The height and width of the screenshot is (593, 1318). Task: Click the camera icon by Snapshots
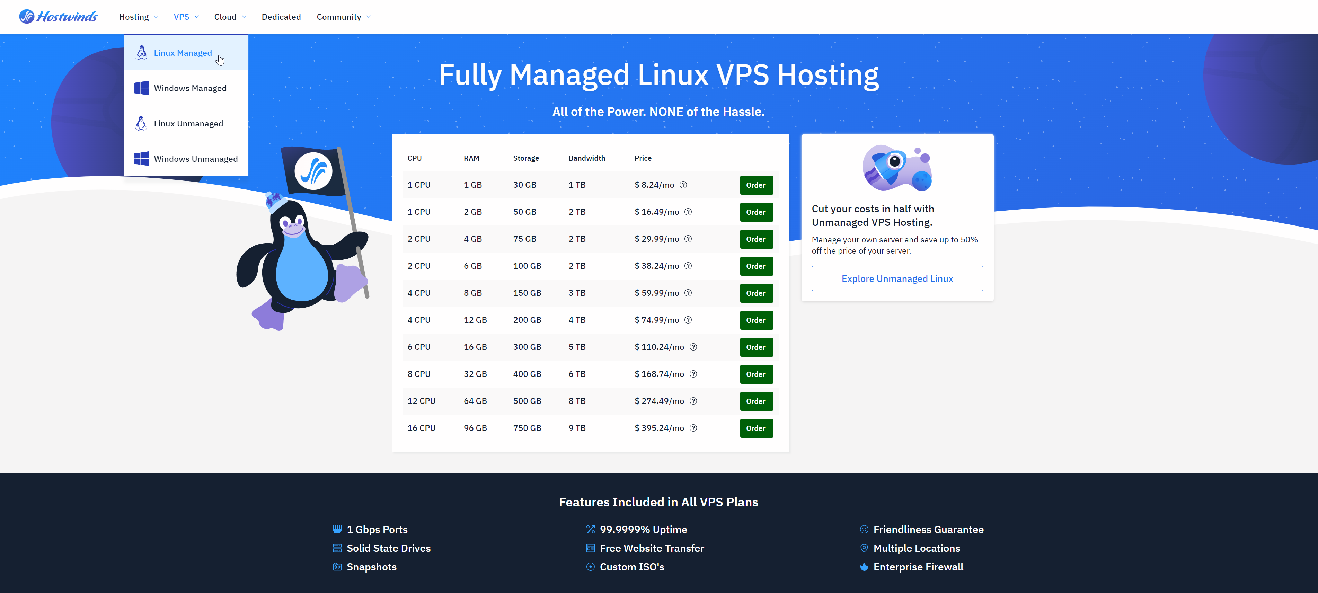pyautogui.click(x=337, y=567)
